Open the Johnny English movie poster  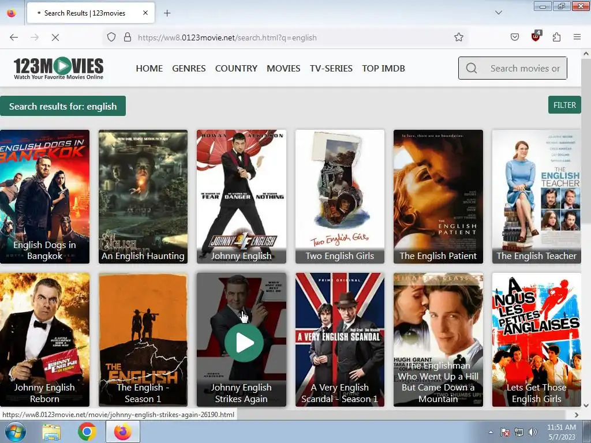coord(241,197)
